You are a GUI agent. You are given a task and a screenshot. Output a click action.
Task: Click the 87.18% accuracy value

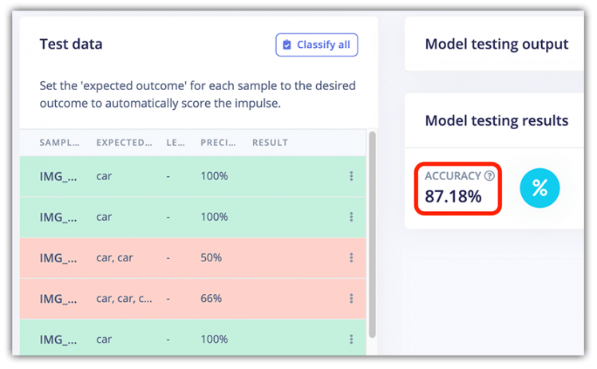453,196
